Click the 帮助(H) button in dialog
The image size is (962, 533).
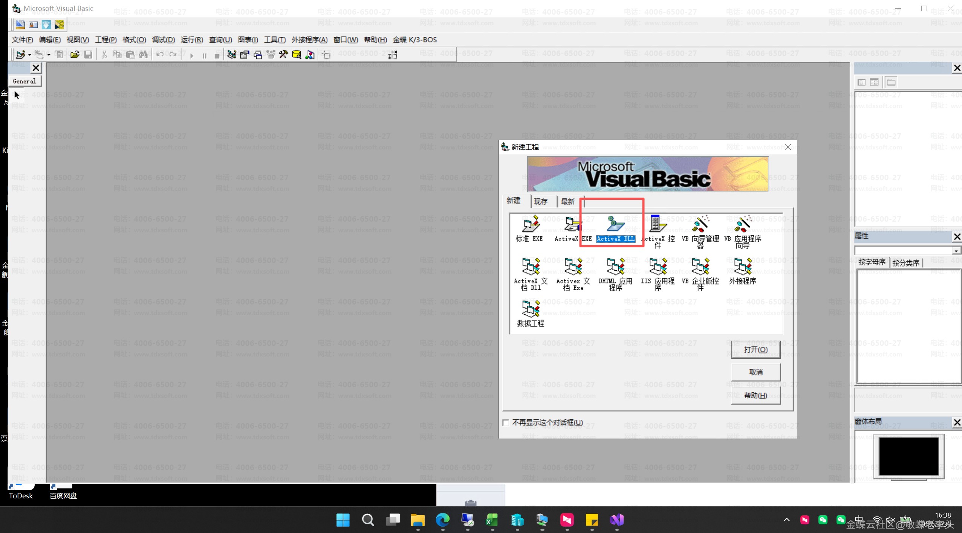(756, 395)
